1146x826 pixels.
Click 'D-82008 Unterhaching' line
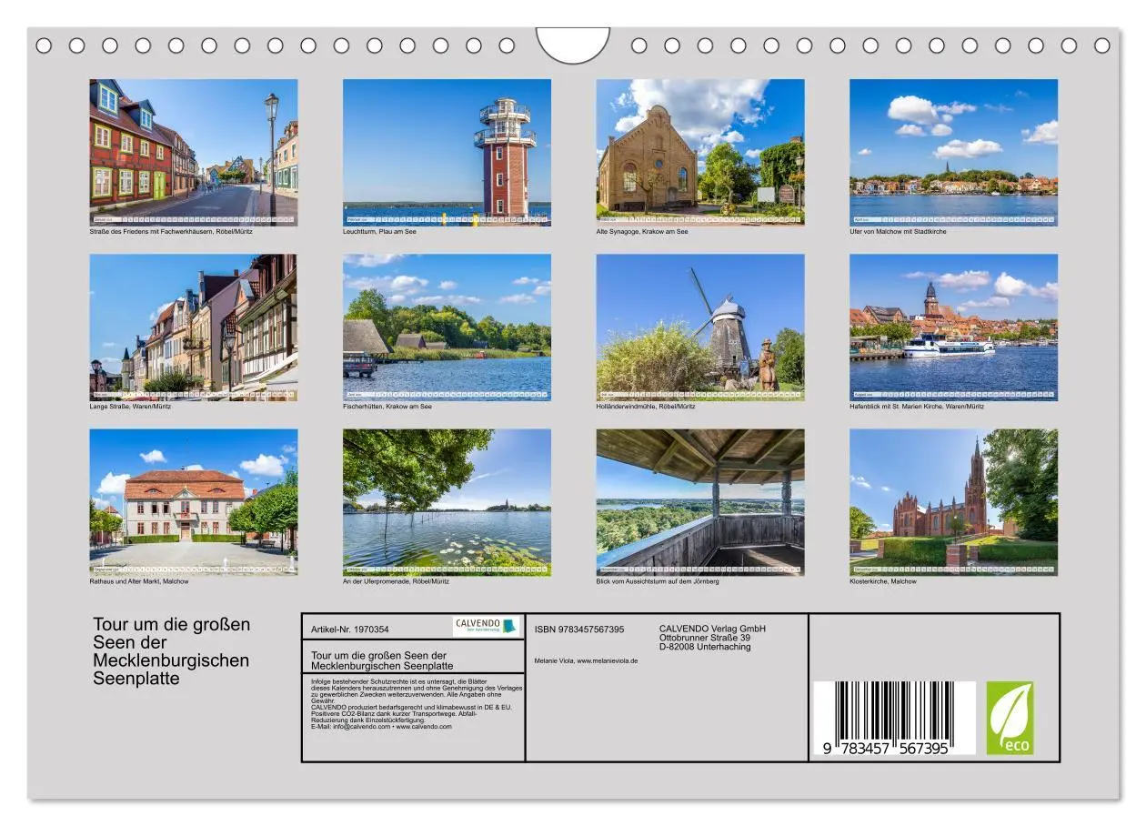[705, 647]
